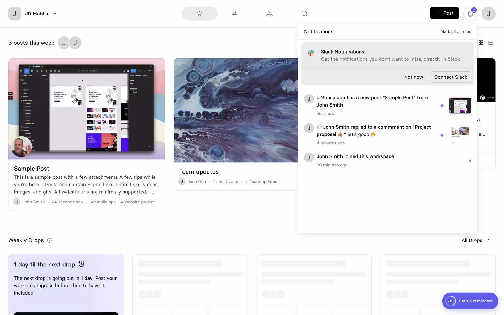Open the Home tab
The width and height of the screenshot is (504, 315).
point(199,14)
